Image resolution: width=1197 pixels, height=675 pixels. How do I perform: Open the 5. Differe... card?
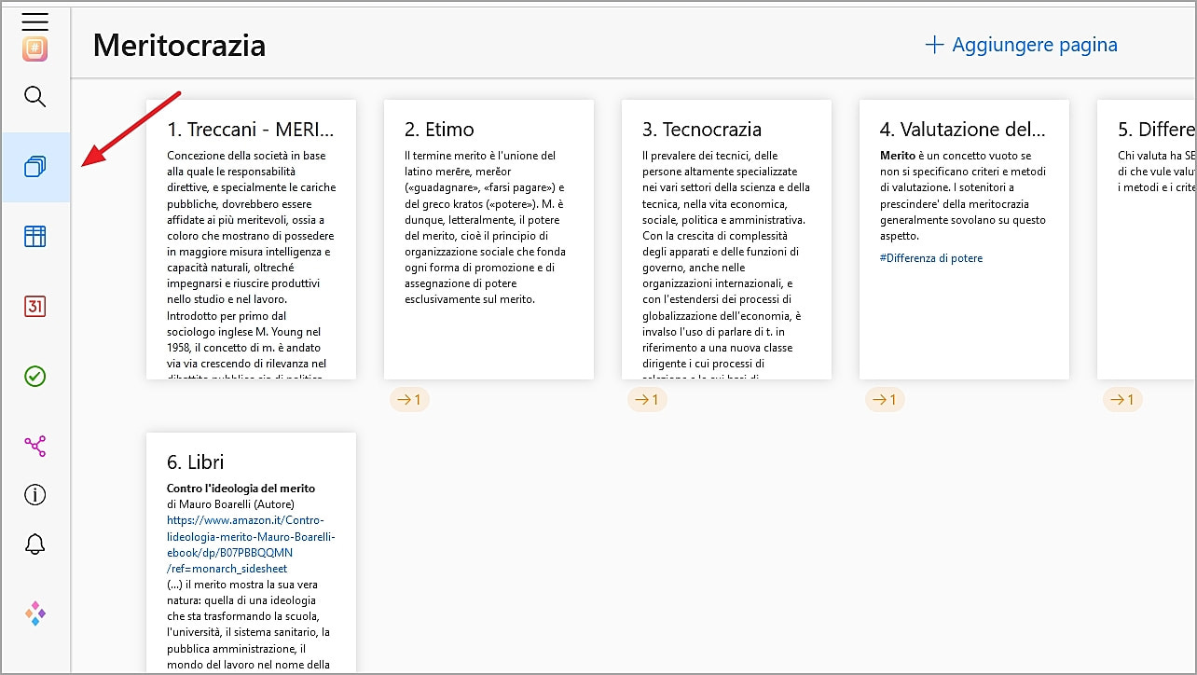tap(1147, 240)
